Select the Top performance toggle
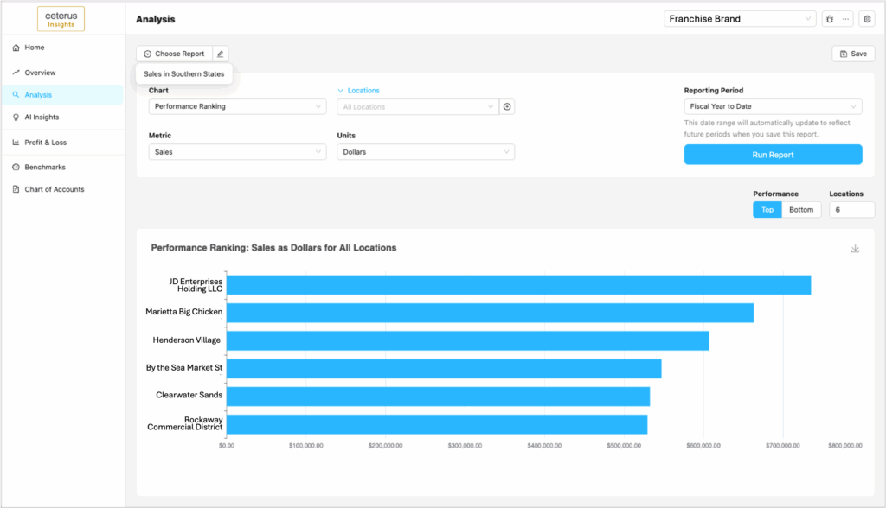This screenshot has height=508, width=886. [767, 210]
